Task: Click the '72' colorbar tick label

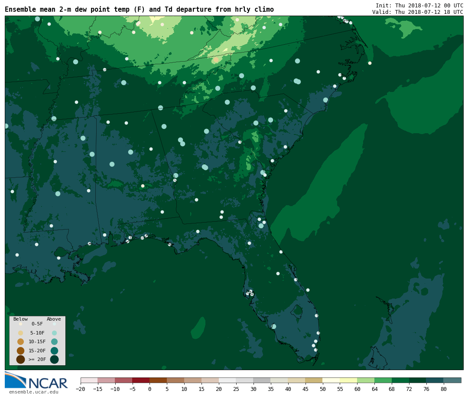Action: point(409,389)
